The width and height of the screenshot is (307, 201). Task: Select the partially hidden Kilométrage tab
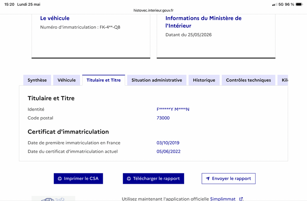point(283,80)
